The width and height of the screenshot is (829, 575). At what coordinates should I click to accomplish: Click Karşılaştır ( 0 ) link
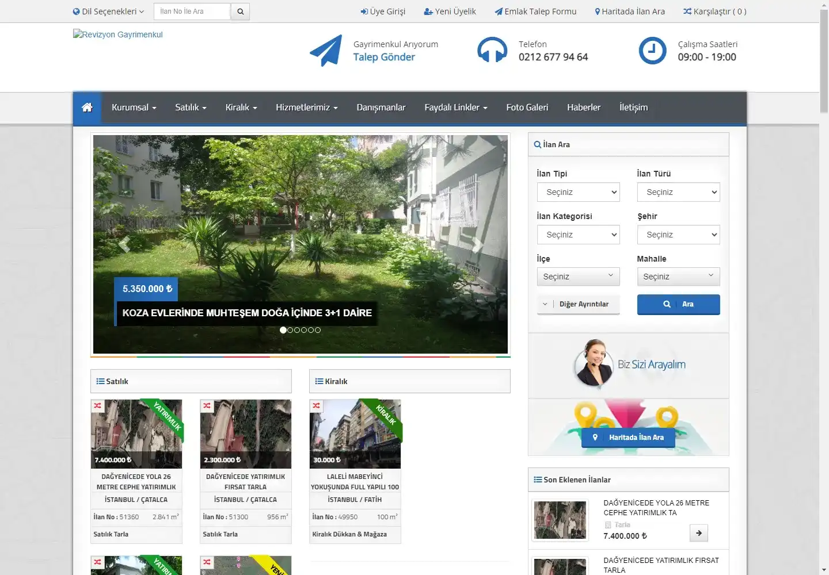pos(714,11)
